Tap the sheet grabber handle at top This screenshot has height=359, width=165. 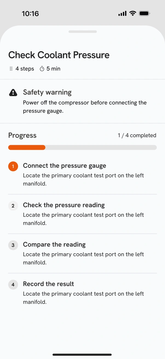pyautogui.click(x=83, y=31)
